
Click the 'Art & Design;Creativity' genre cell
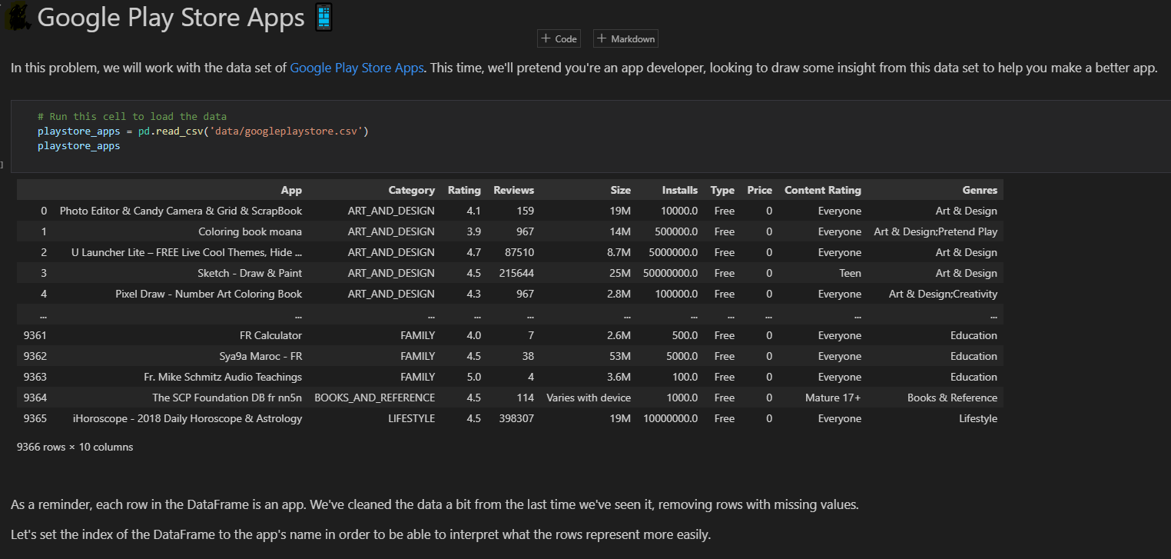tap(944, 294)
